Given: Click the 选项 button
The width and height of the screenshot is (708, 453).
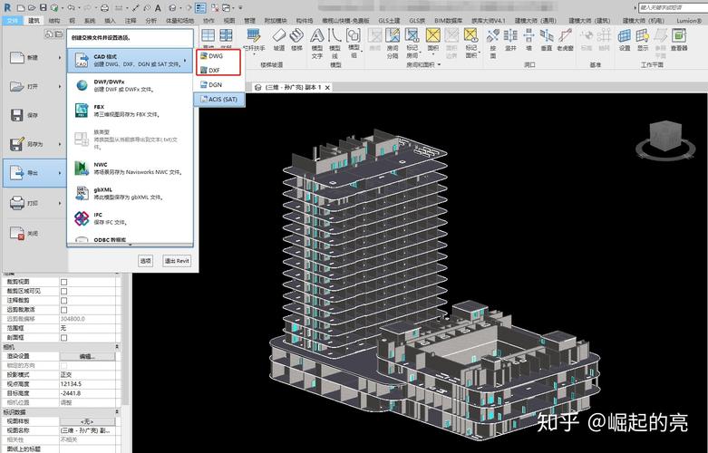Looking at the screenshot, I should (145, 261).
